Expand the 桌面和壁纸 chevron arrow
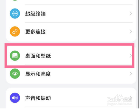This screenshot has height=109, width=140. [x=131, y=56]
